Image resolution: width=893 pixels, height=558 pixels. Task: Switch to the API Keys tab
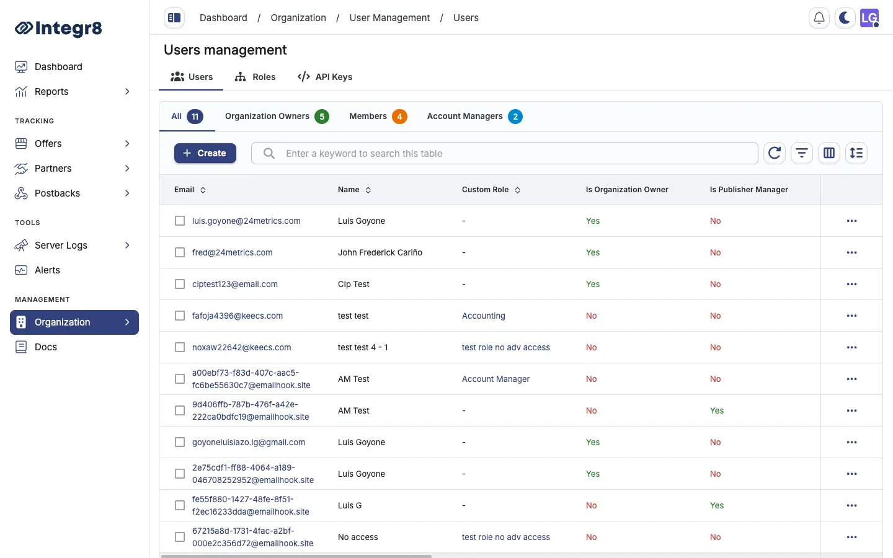(325, 77)
